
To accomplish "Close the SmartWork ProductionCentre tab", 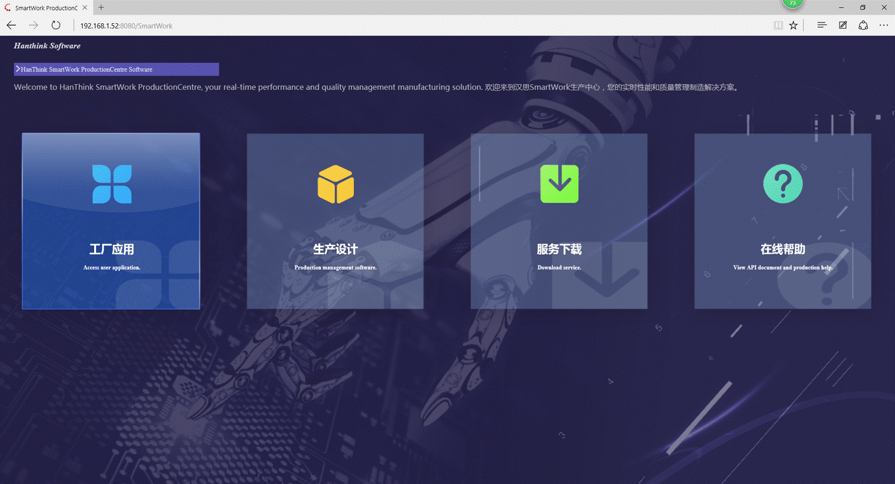I will pos(85,8).
